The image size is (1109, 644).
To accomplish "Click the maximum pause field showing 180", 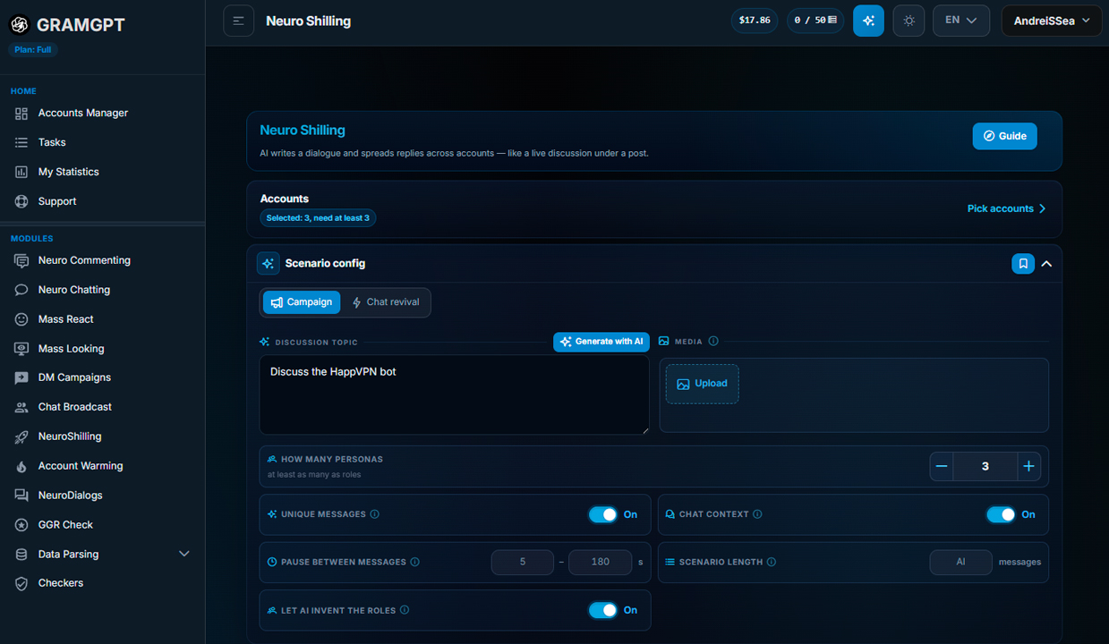I will [600, 562].
